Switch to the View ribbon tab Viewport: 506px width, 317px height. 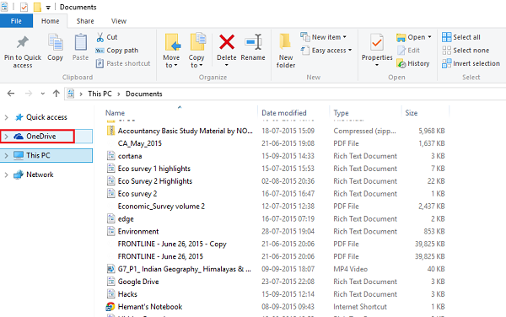pos(119,21)
